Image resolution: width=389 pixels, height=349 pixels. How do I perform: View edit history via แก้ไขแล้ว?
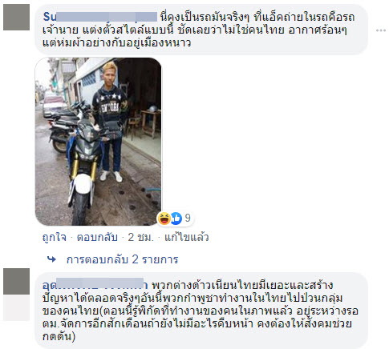[186, 237]
